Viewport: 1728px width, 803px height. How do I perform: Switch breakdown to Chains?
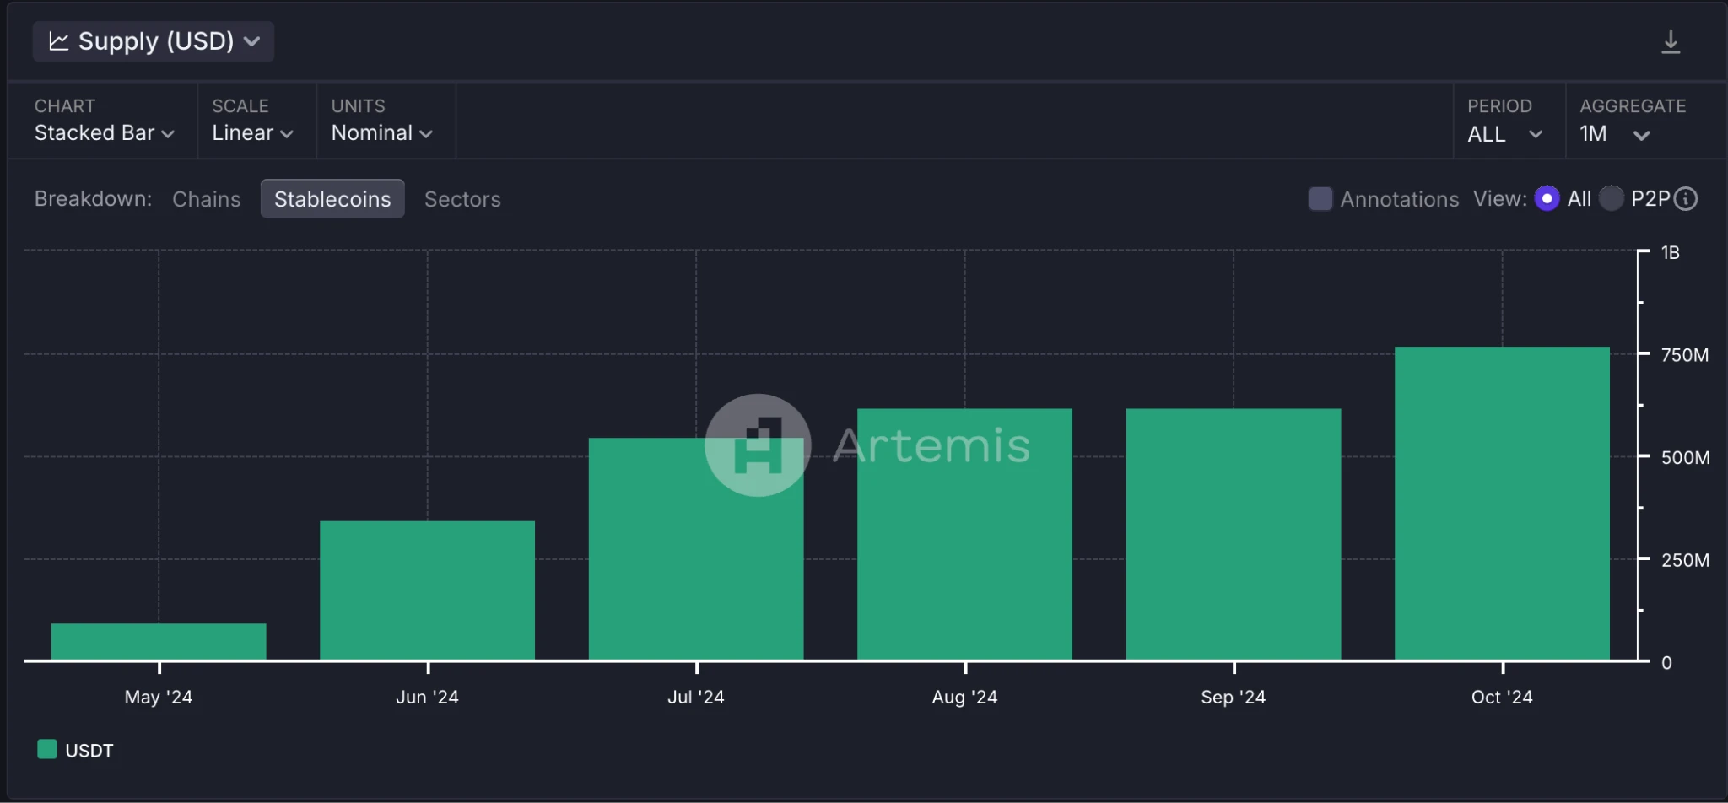(206, 198)
